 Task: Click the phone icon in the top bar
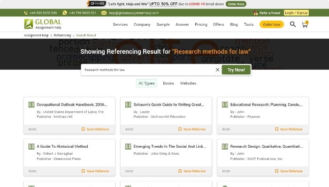coord(26,13)
